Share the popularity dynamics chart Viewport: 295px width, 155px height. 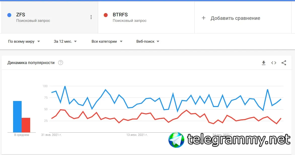[x=284, y=63]
